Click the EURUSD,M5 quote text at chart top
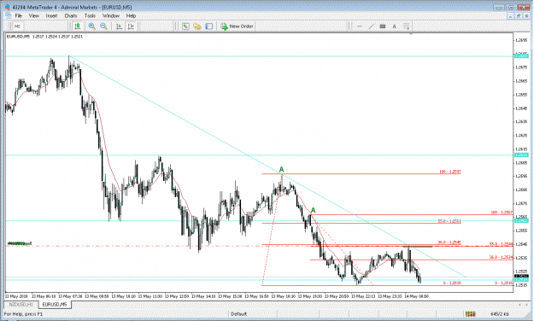The height and width of the screenshot is (321, 534). (x=44, y=37)
